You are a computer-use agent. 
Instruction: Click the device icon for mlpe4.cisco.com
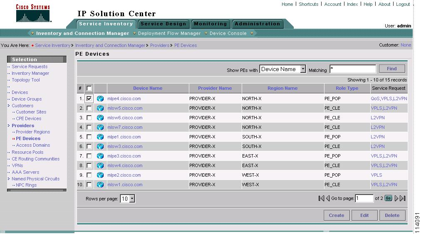coord(100,99)
